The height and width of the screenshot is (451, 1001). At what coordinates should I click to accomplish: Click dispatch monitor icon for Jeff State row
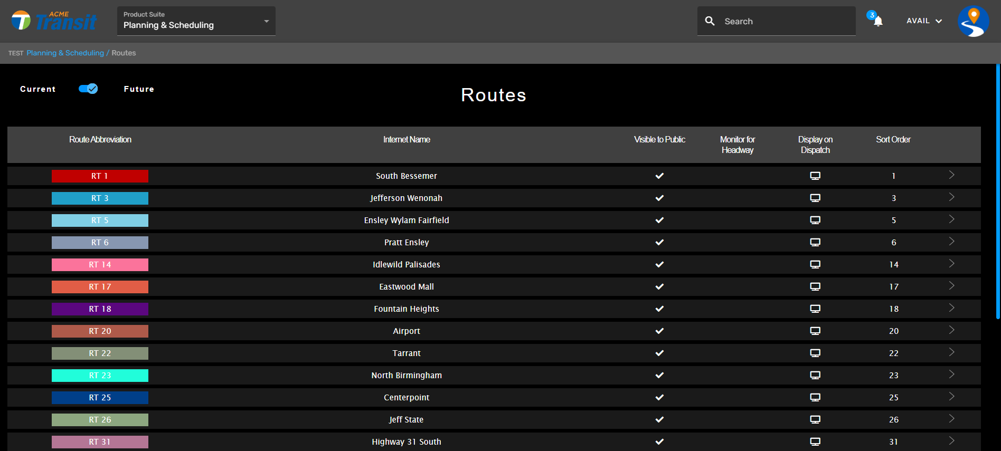(x=815, y=420)
